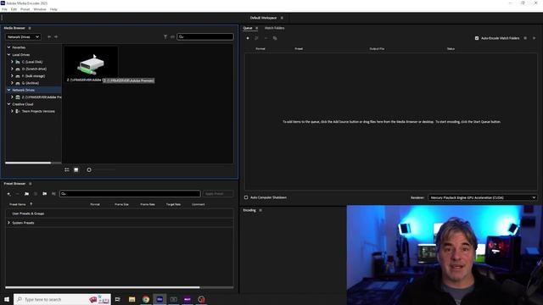Open the Encoding panel menu icon
The height and width of the screenshot is (305, 543).
(260, 210)
